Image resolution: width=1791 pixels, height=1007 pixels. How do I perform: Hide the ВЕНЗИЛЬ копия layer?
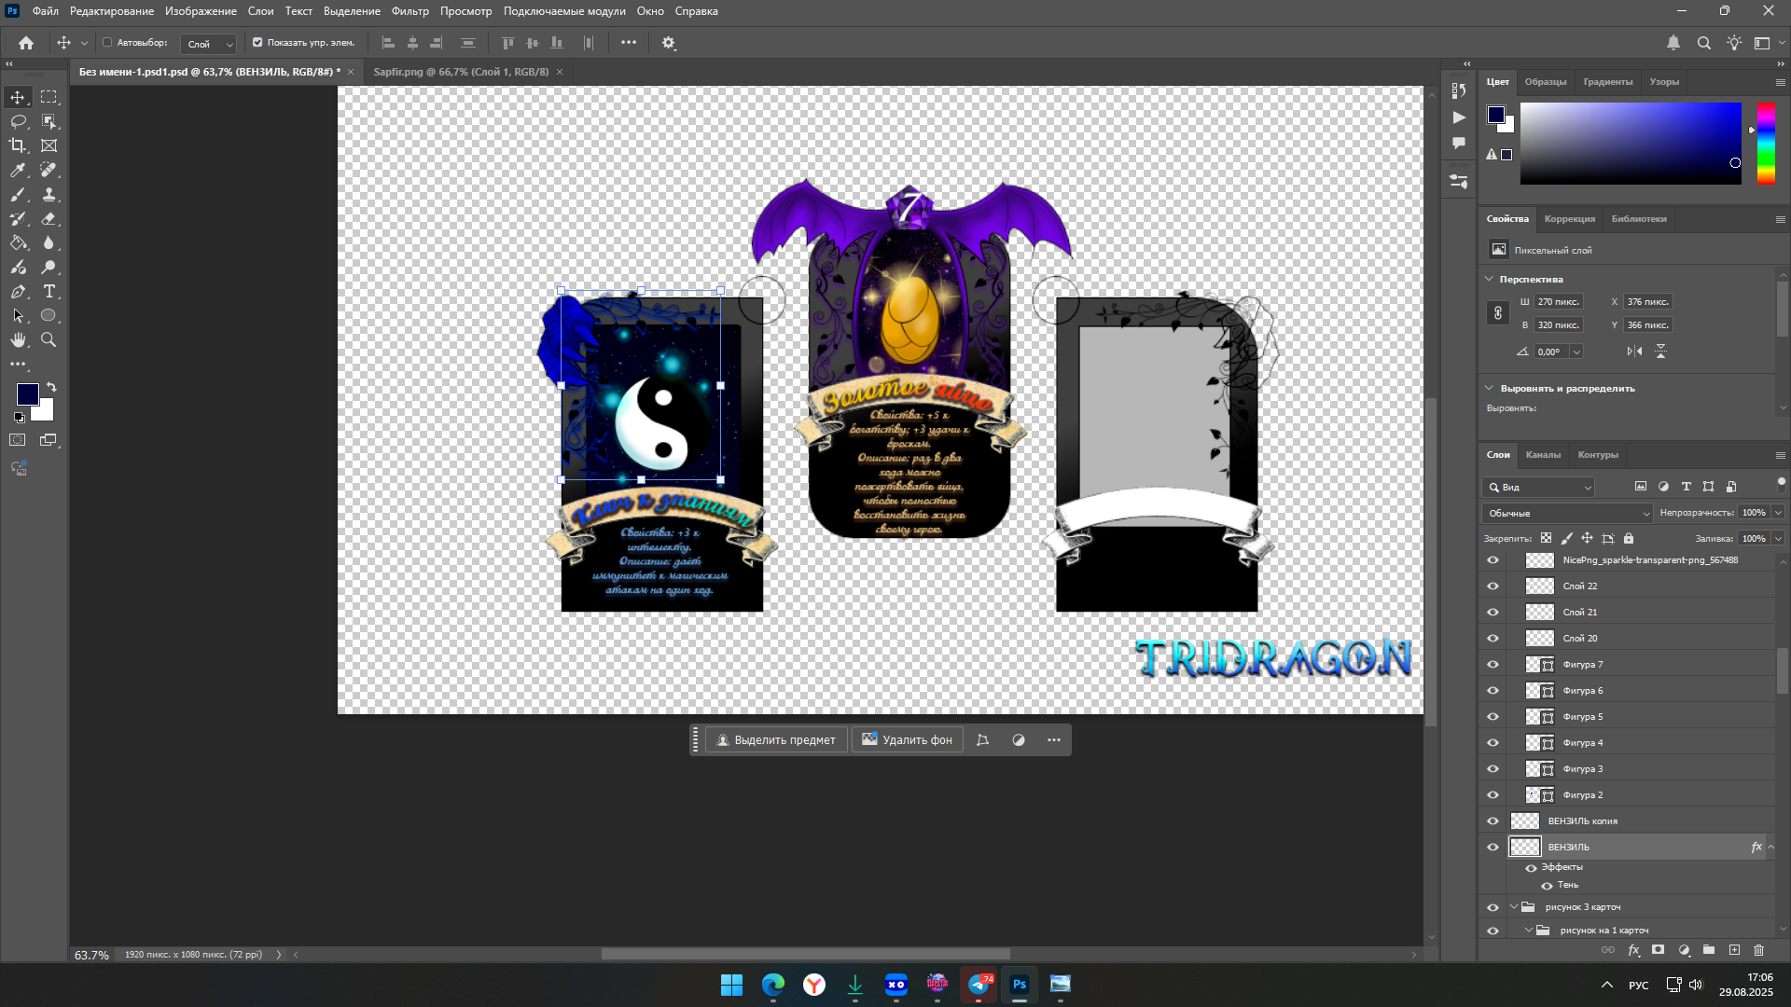(x=1492, y=821)
